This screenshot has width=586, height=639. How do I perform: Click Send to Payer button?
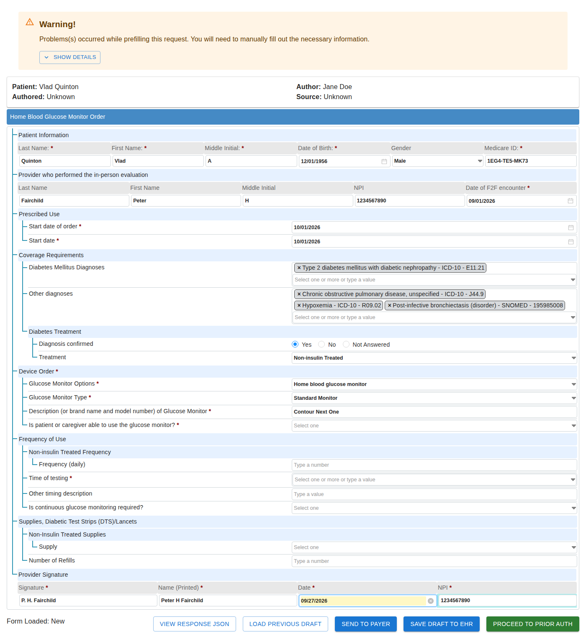(366, 624)
